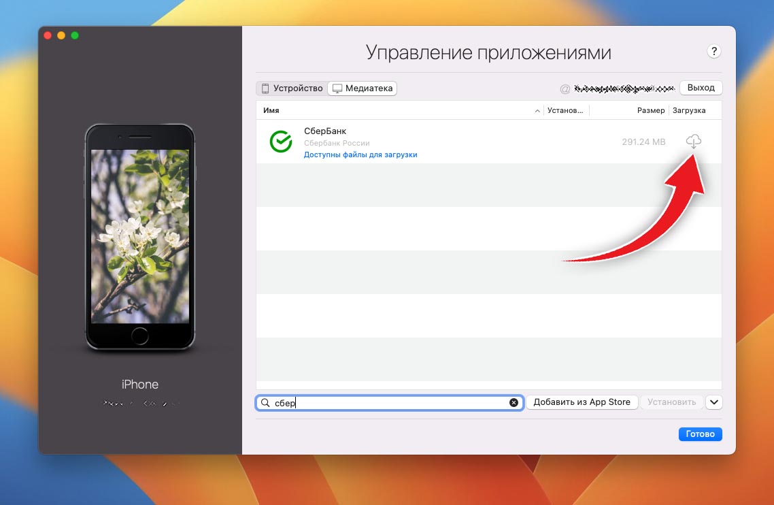The height and width of the screenshot is (505, 774).
Task: Click the blue Готово button
Action: tap(700, 434)
